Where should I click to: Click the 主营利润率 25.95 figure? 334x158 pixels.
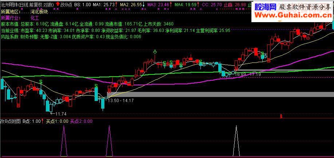pos(213,31)
